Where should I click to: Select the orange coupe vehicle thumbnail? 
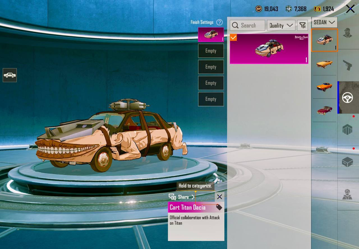pos(325,87)
